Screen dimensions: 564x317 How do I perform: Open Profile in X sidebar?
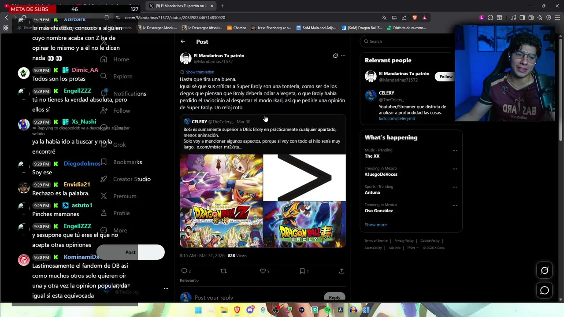point(115,213)
